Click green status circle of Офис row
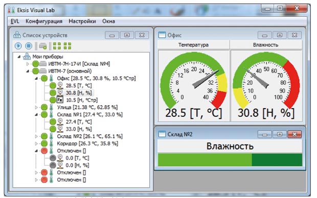The image size is (317, 198). (44, 78)
